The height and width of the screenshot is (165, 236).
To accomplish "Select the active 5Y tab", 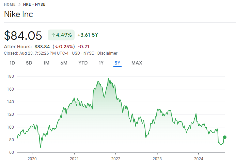I will coord(117,63).
